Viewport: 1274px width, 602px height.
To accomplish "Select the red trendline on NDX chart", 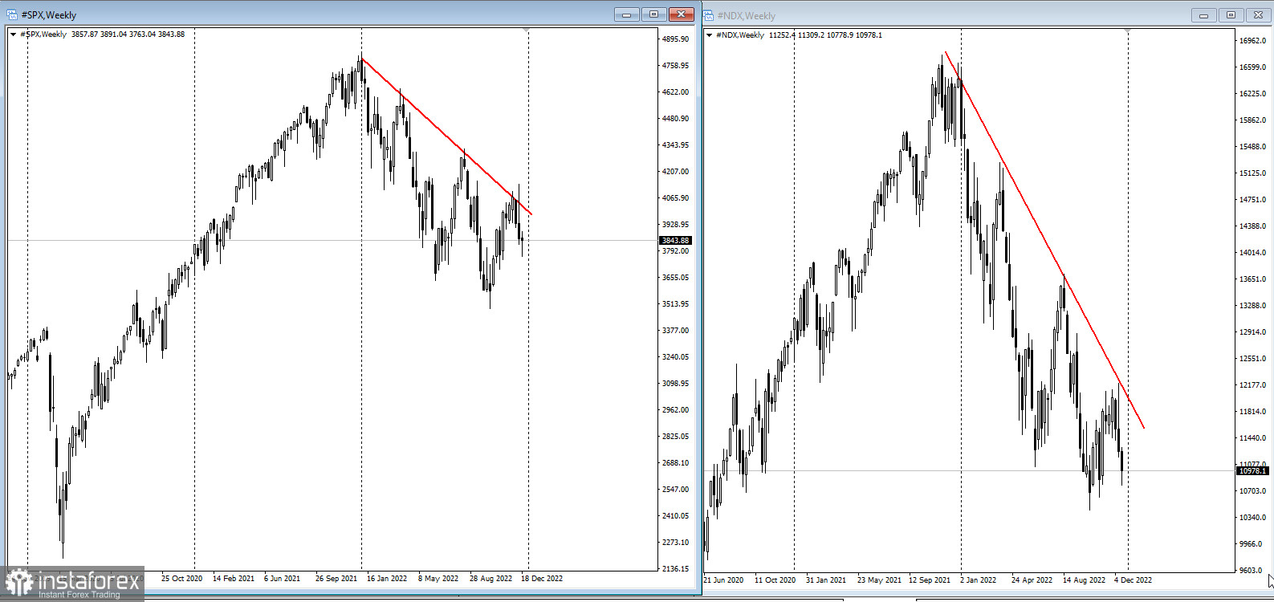I will [1044, 239].
